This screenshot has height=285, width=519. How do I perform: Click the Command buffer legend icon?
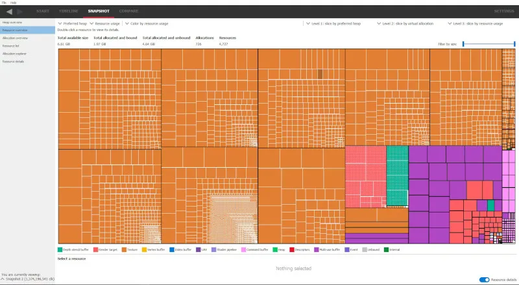tap(243, 249)
